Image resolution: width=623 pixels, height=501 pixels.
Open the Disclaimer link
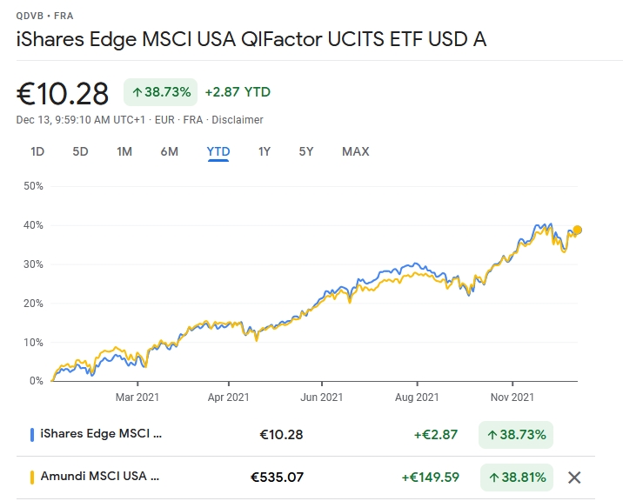[238, 120]
